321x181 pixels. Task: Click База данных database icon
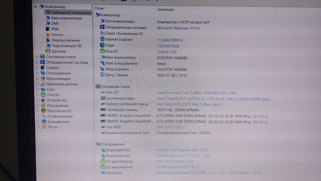pos(44,121)
